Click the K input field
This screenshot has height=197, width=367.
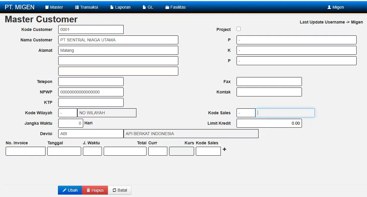(x=297, y=50)
